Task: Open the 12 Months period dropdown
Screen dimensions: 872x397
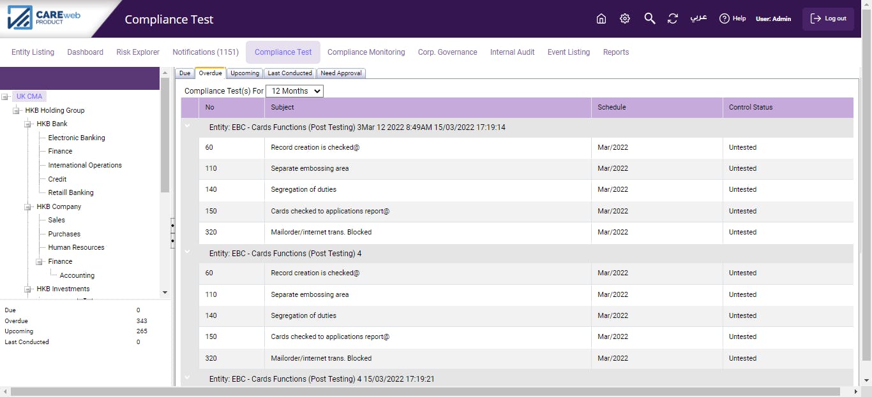Action: 294,91
